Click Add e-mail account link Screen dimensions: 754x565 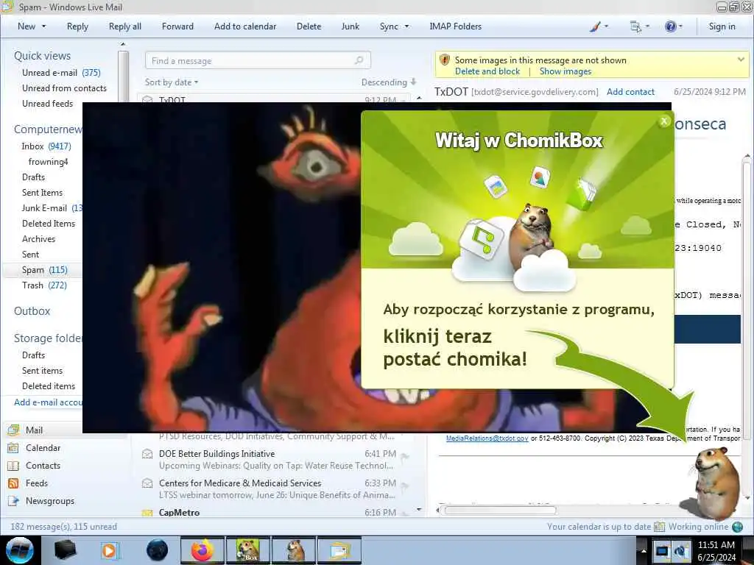tap(48, 402)
